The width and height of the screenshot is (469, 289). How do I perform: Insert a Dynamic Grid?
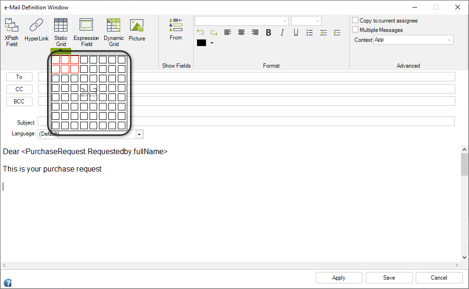coord(114,32)
